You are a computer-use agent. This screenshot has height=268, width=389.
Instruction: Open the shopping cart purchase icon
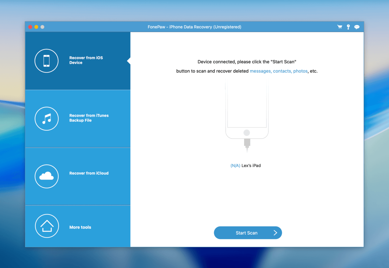pos(339,27)
